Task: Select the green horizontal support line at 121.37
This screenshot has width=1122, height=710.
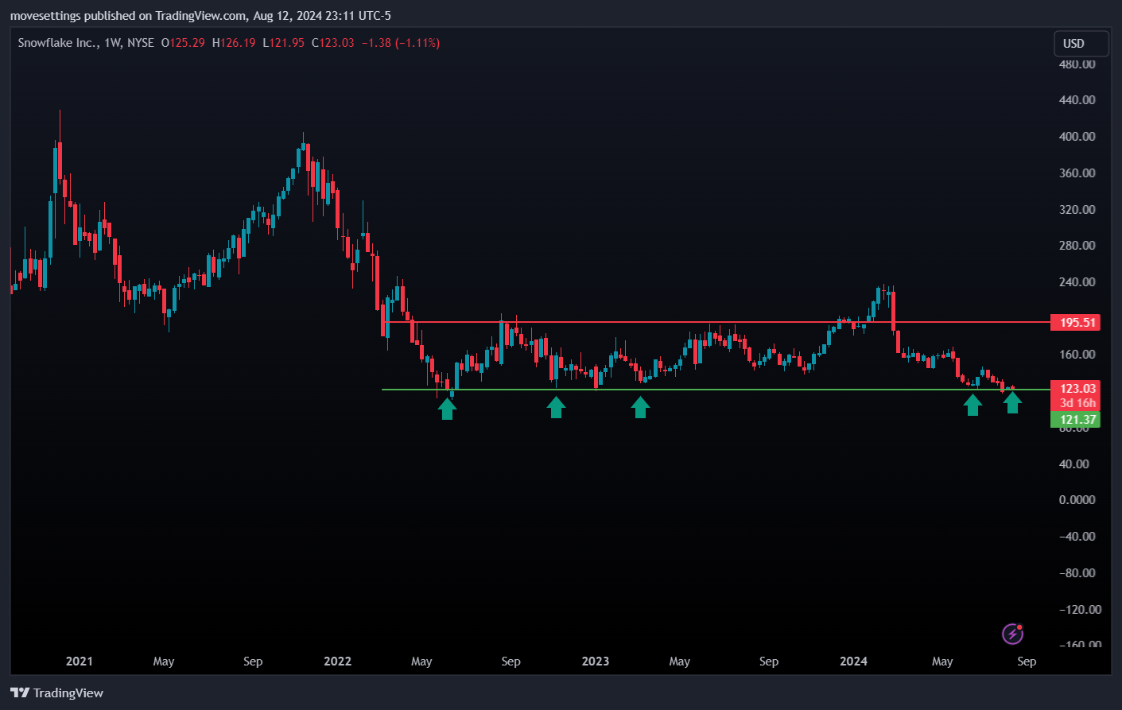Action: point(716,390)
